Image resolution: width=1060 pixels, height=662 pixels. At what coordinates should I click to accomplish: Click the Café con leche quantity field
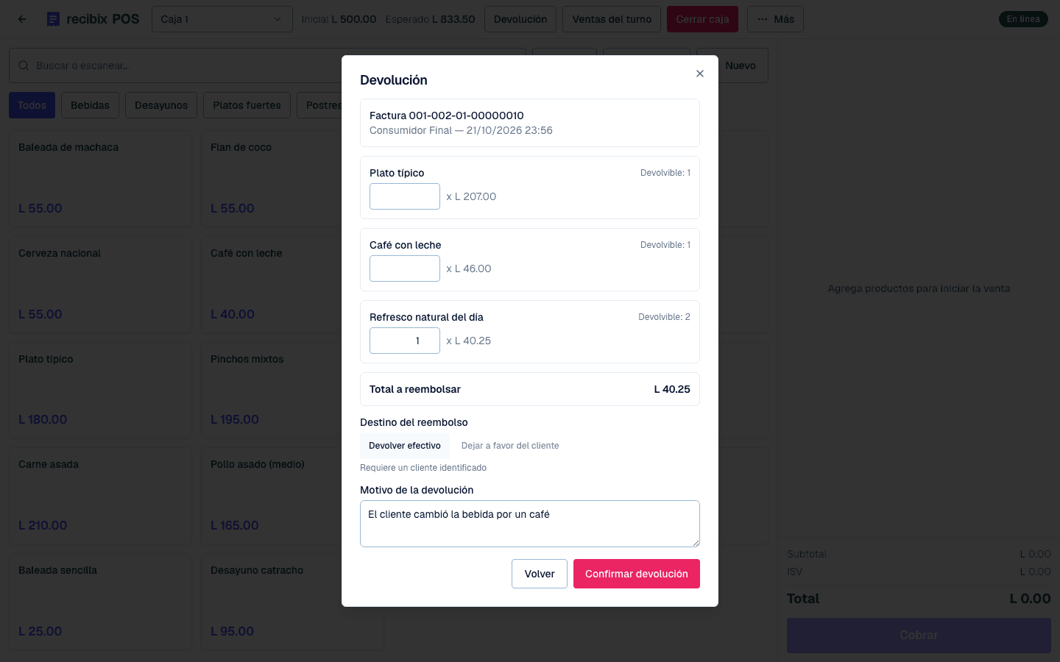pyautogui.click(x=405, y=268)
